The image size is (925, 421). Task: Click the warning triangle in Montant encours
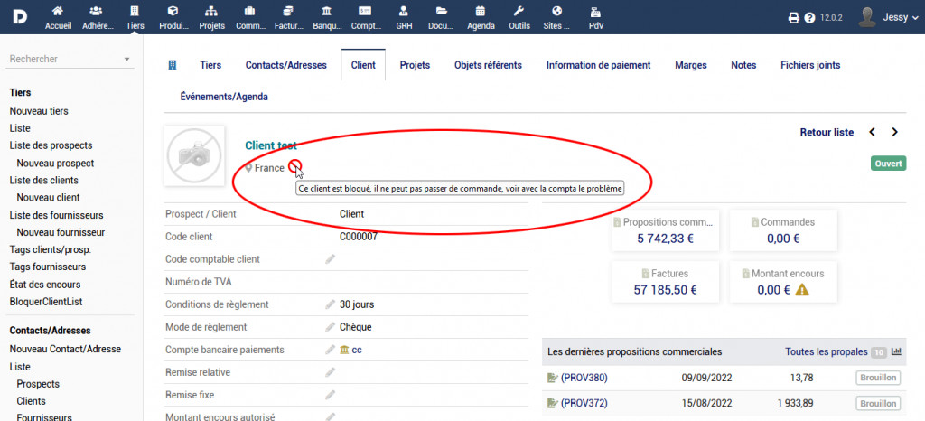[x=801, y=290]
